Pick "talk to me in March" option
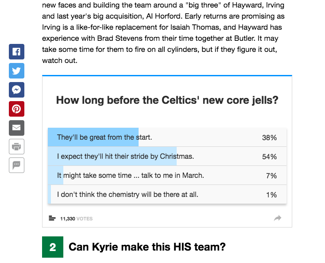This screenshot has width=325, height=263. [167, 175]
